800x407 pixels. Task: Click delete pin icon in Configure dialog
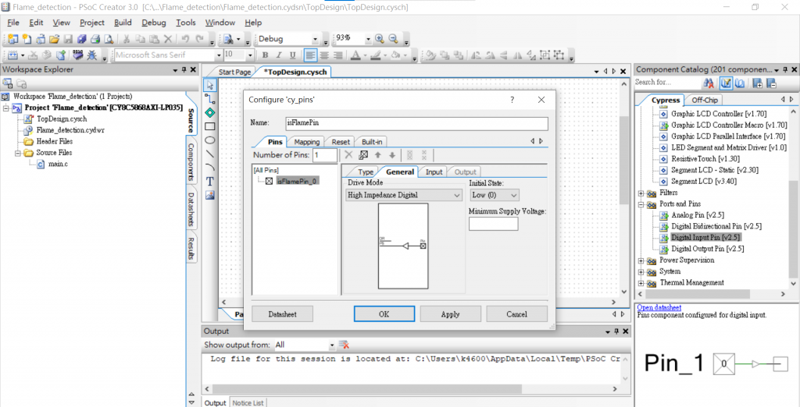(349, 155)
